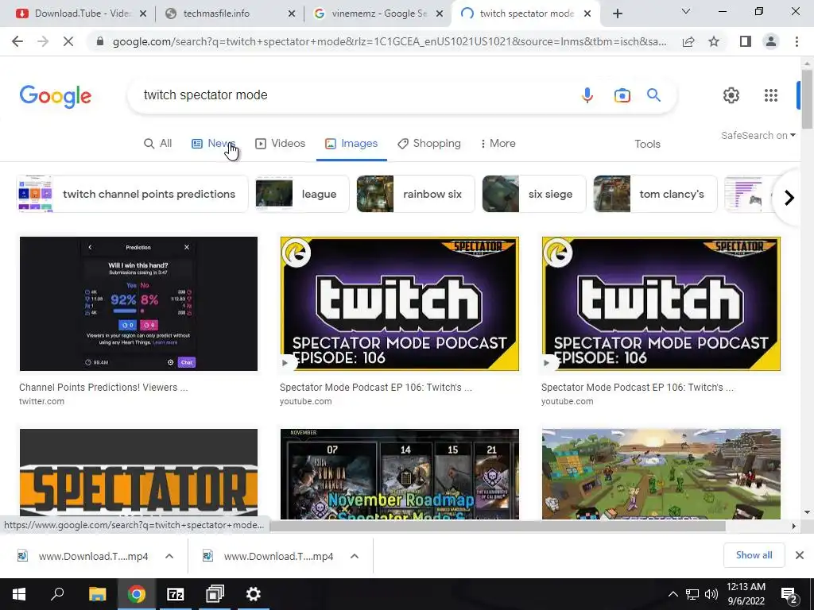The width and height of the screenshot is (814, 610).
Task: Expand options for the first downloaded mp4
Action: point(169,556)
